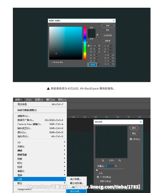
Task: Zoom in the Add Noise preview
Action: (x=119, y=160)
